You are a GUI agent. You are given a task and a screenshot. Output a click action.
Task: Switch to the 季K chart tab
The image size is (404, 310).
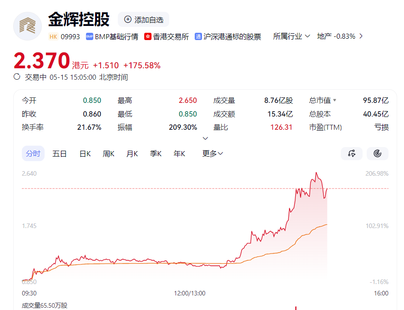pyautogui.click(x=156, y=154)
